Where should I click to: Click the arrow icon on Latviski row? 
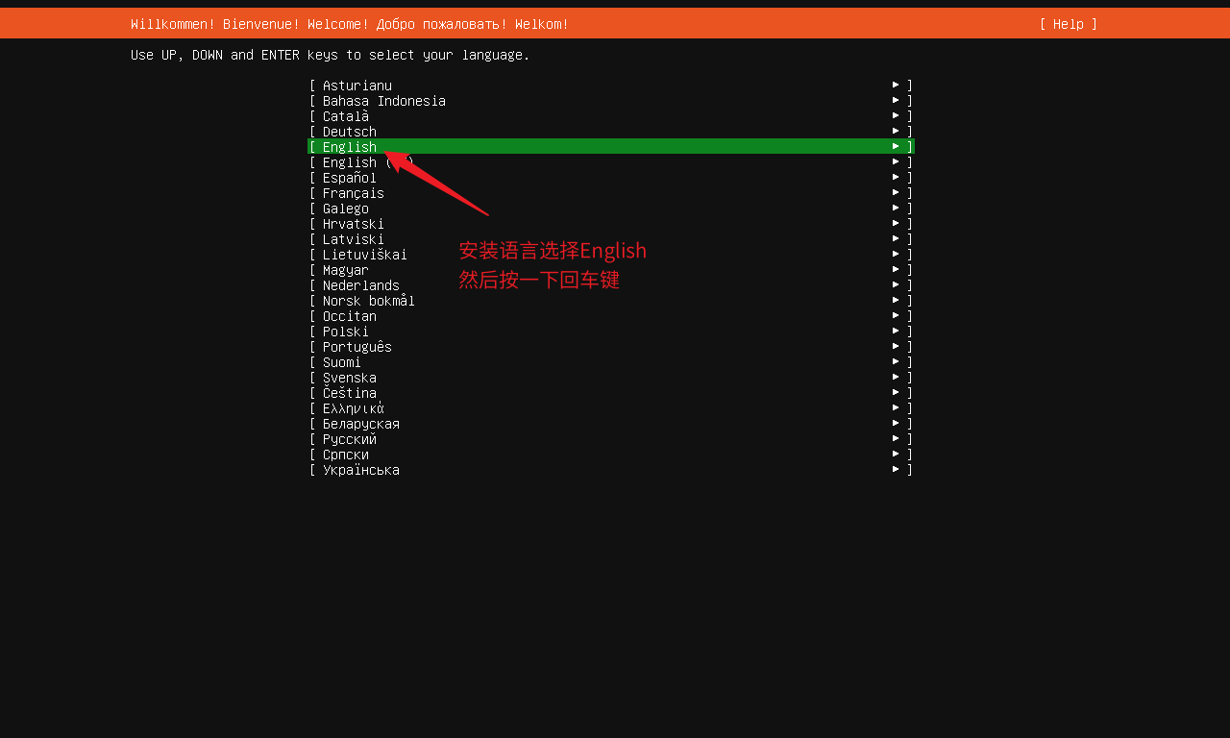click(x=896, y=238)
